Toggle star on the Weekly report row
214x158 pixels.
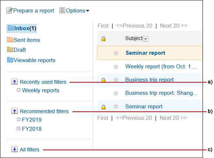point(116,67)
